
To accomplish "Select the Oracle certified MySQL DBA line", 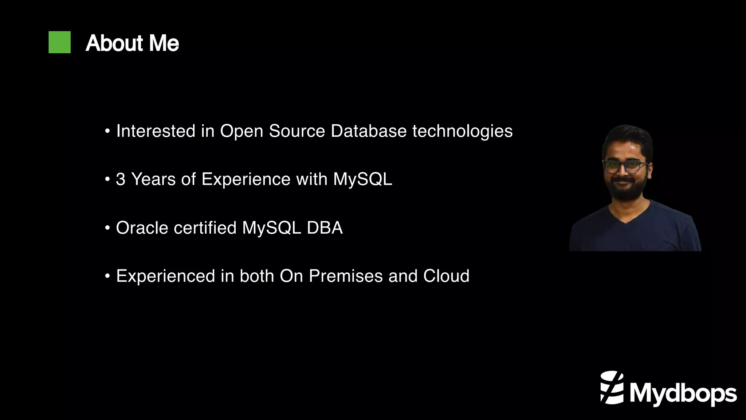I will coord(229,228).
